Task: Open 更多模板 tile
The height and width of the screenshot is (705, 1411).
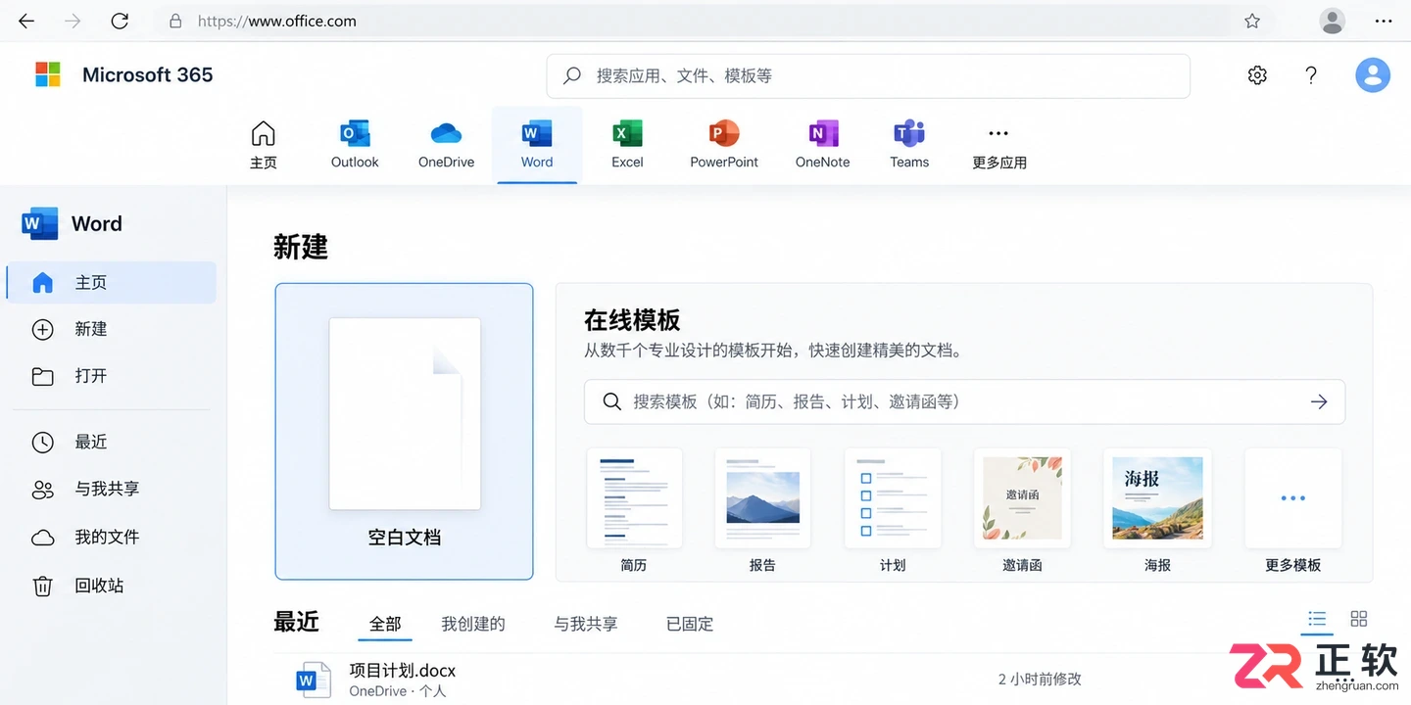Action: [x=1293, y=497]
